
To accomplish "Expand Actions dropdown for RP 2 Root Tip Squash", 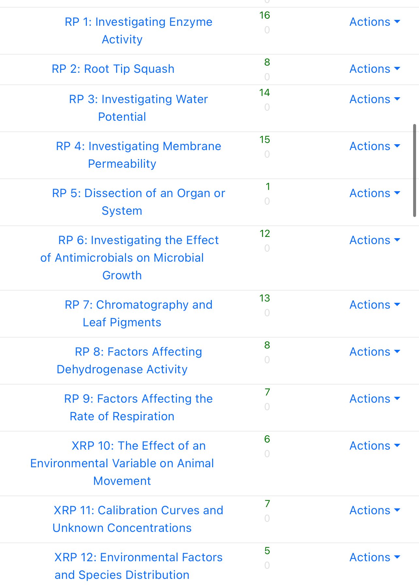I will coord(375,69).
